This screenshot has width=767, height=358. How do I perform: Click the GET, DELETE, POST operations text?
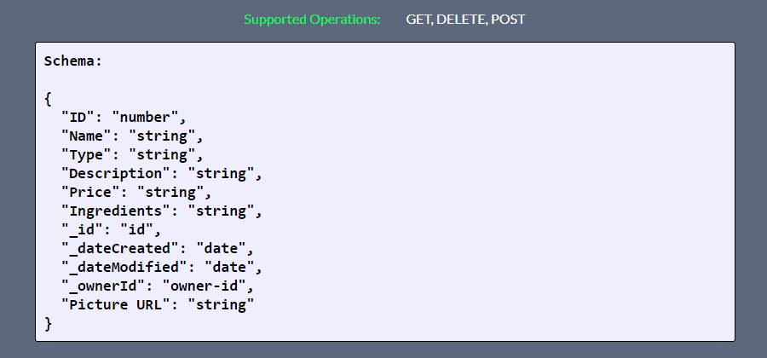[465, 20]
